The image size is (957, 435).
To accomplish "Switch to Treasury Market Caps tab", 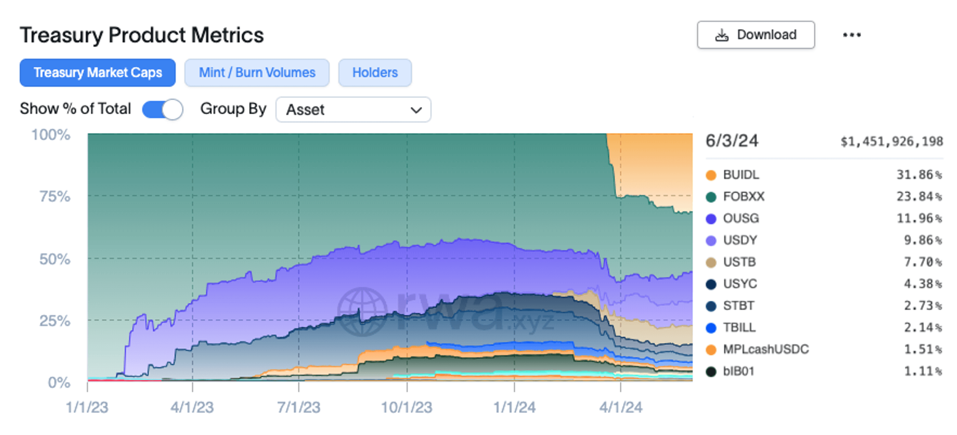I will (97, 72).
